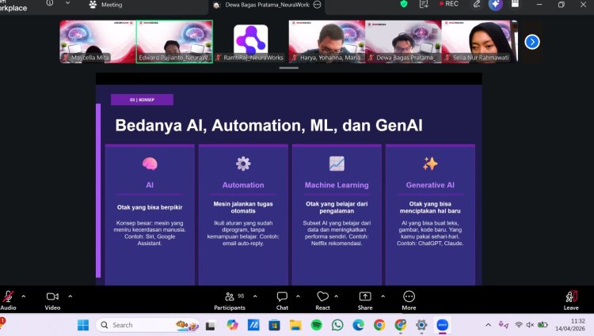Click the 'Machine Learning' card heading
Viewport: 594px width, 336px height.
pyautogui.click(x=337, y=185)
